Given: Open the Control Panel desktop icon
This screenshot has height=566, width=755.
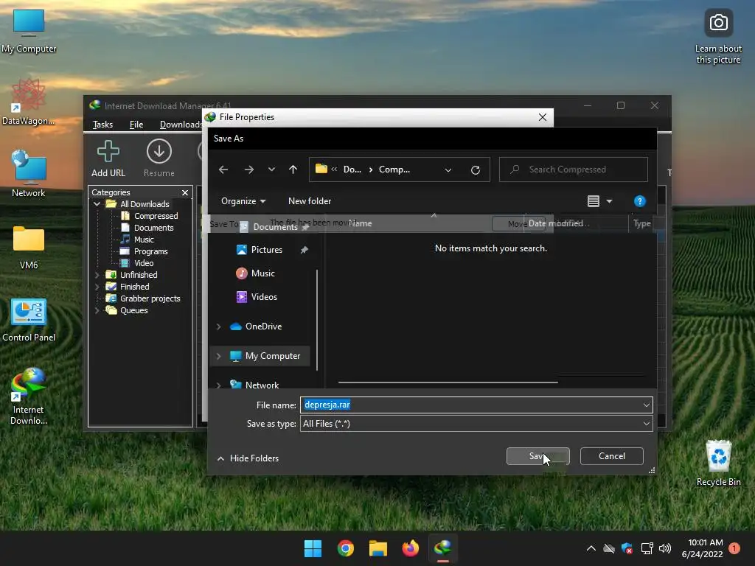Looking at the screenshot, I should coord(29,320).
